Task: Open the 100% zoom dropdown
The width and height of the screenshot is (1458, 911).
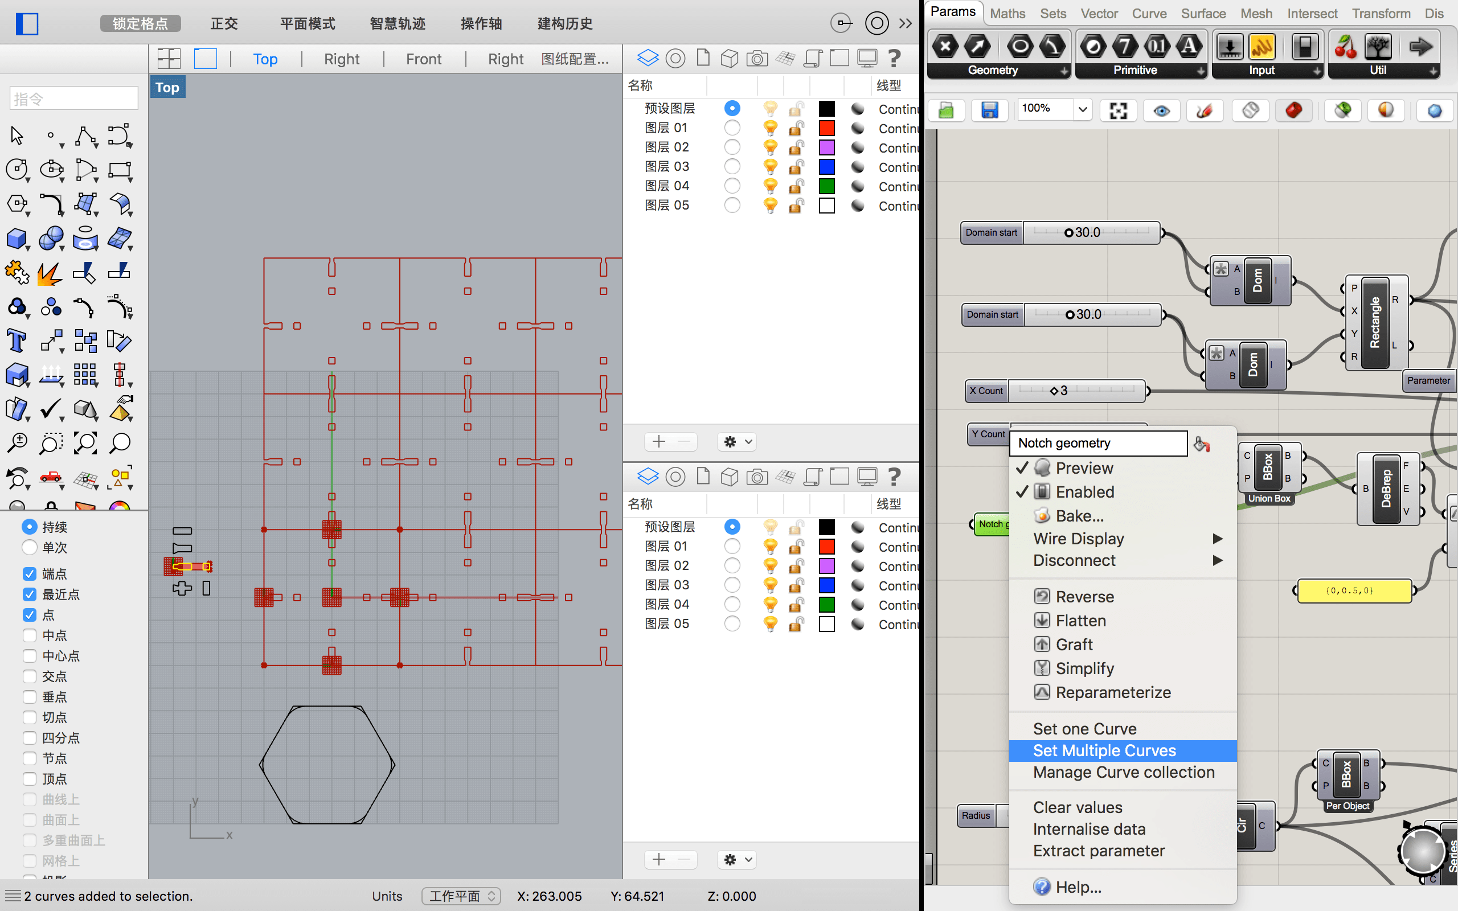Action: [x=1082, y=109]
